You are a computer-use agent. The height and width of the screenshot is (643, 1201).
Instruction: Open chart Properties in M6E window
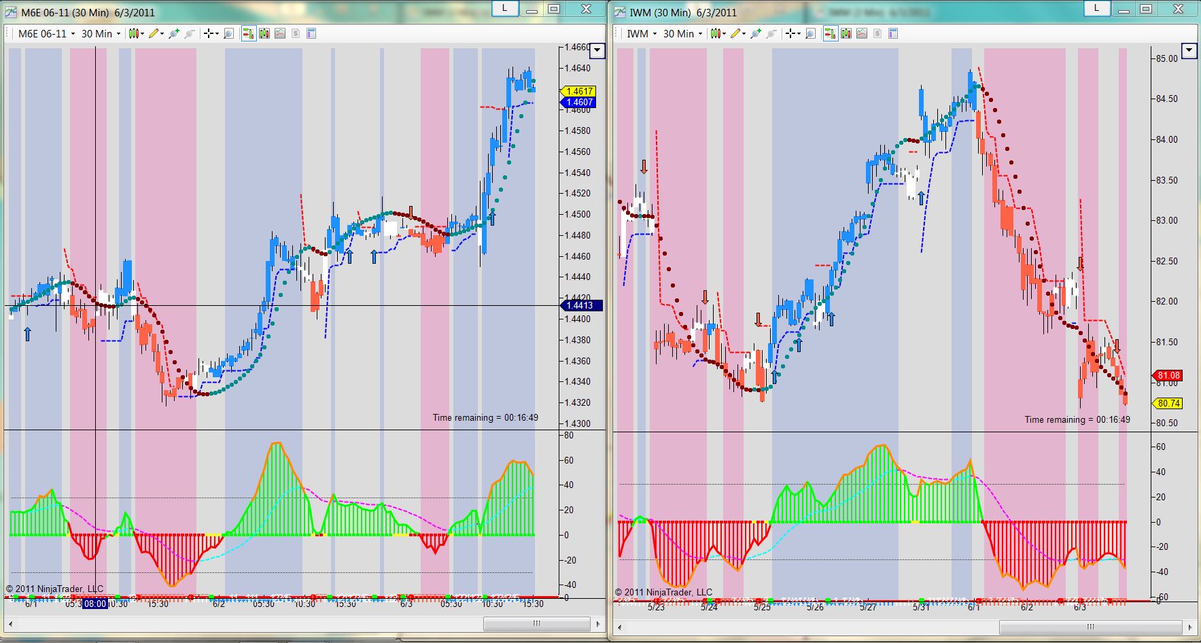[311, 33]
